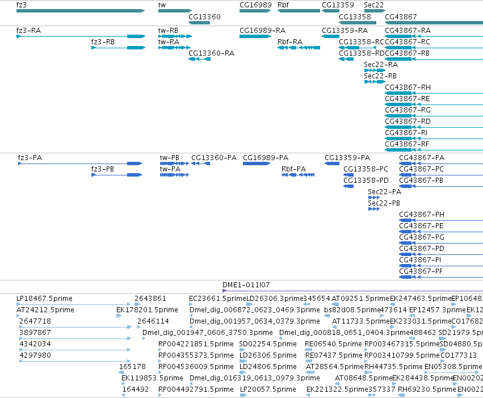Image resolution: width=483 pixels, height=398 pixels.
Task: Select the Rbf-RA transcript
Action: pos(299,48)
